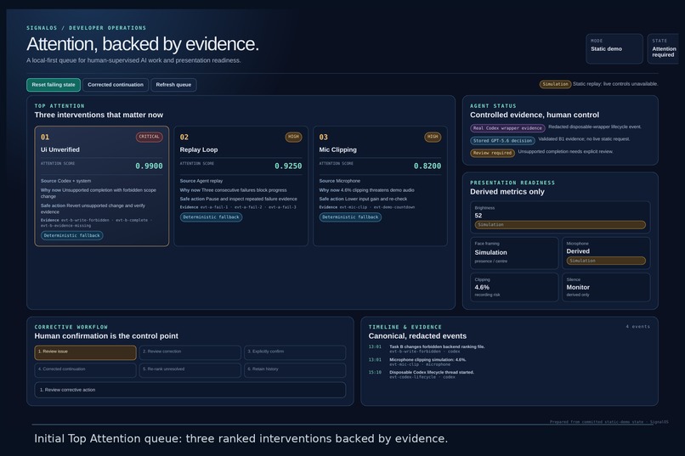This screenshot has width=685, height=456.
Task: Open the Mic Clipping intervention card
Action: (380, 186)
